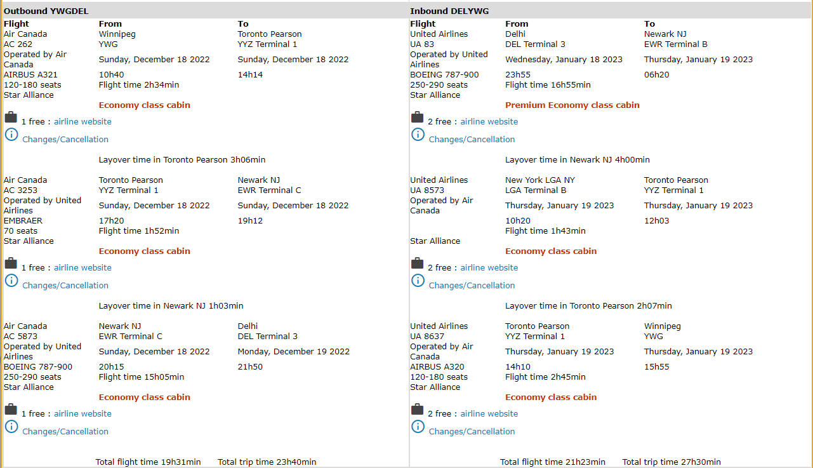Image resolution: width=813 pixels, height=468 pixels.
Task: Click the info icon for flight UA 8637
Action: click(418, 426)
